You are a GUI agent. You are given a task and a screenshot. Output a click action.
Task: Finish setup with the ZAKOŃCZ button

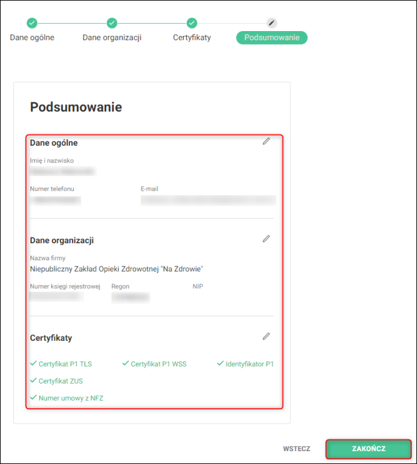368,449
